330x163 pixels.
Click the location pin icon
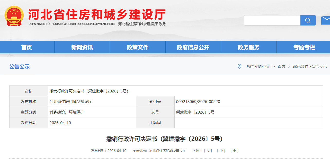[239, 66]
